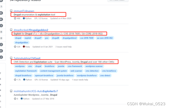Click the 'Drupal enumeration & exploitation tool' description
The width and height of the screenshot is (169, 108).
[34, 15]
